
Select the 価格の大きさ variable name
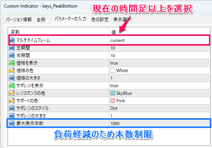[x=28, y=78]
